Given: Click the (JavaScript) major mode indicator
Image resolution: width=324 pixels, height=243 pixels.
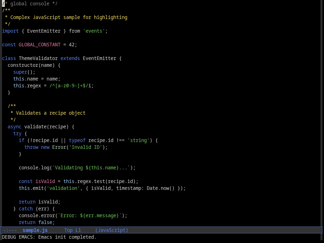Looking at the screenshot, I should (112, 230).
